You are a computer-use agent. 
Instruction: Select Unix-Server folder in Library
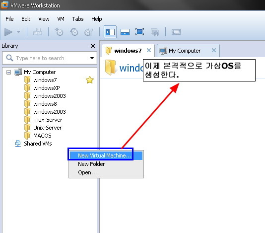(x=47, y=128)
